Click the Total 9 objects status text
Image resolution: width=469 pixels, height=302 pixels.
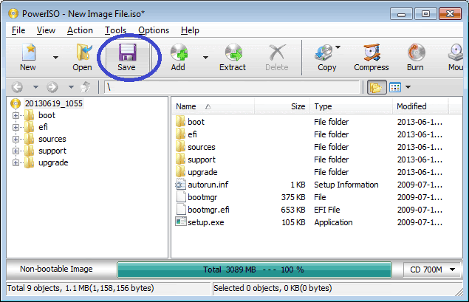[x=81, y=288]
